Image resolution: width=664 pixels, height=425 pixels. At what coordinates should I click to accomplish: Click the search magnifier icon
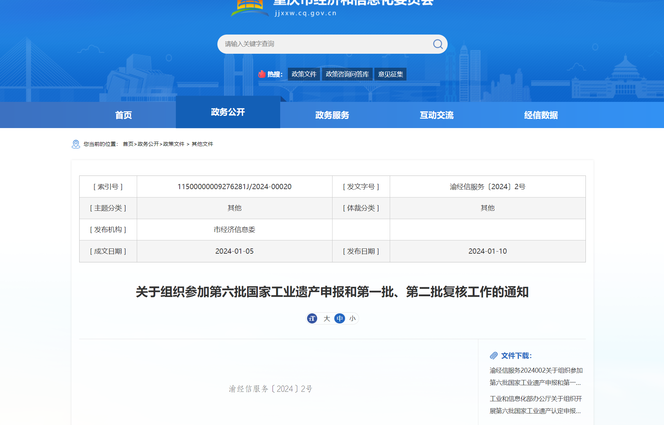438,44
